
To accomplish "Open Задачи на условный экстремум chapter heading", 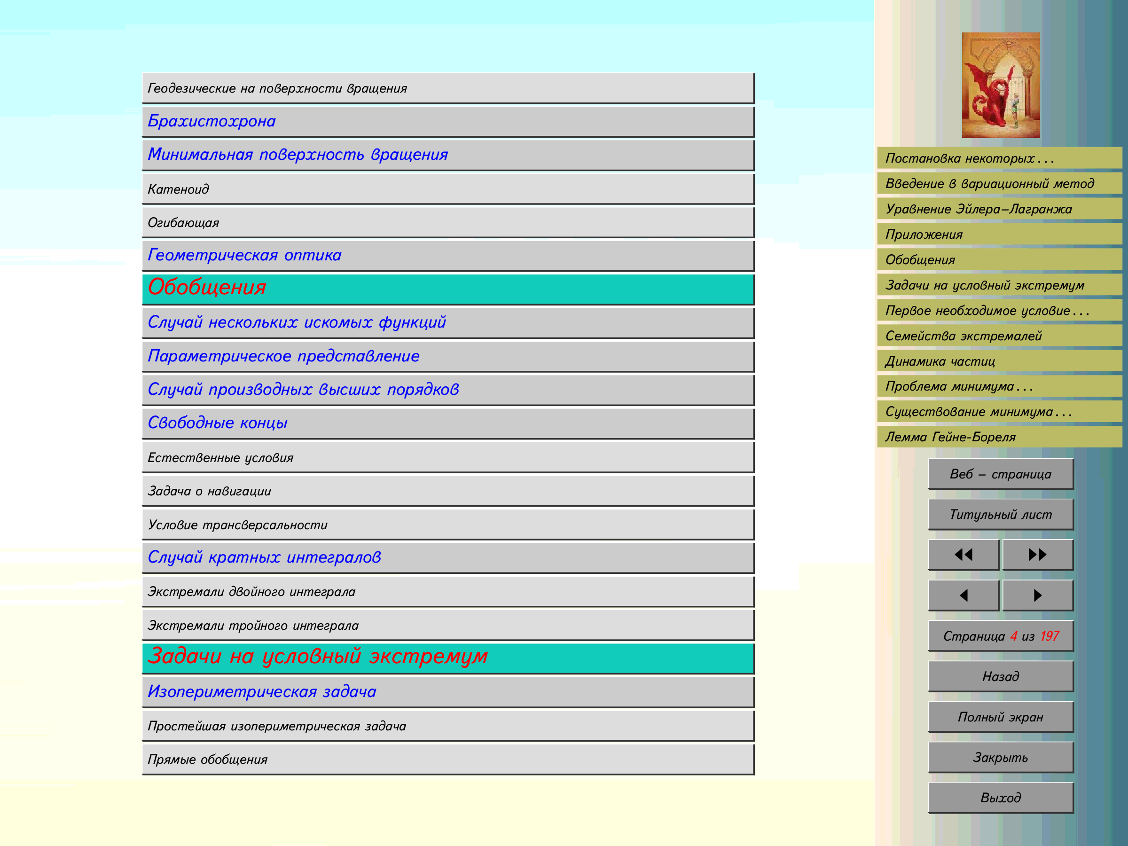I will [x=317, y=657].
